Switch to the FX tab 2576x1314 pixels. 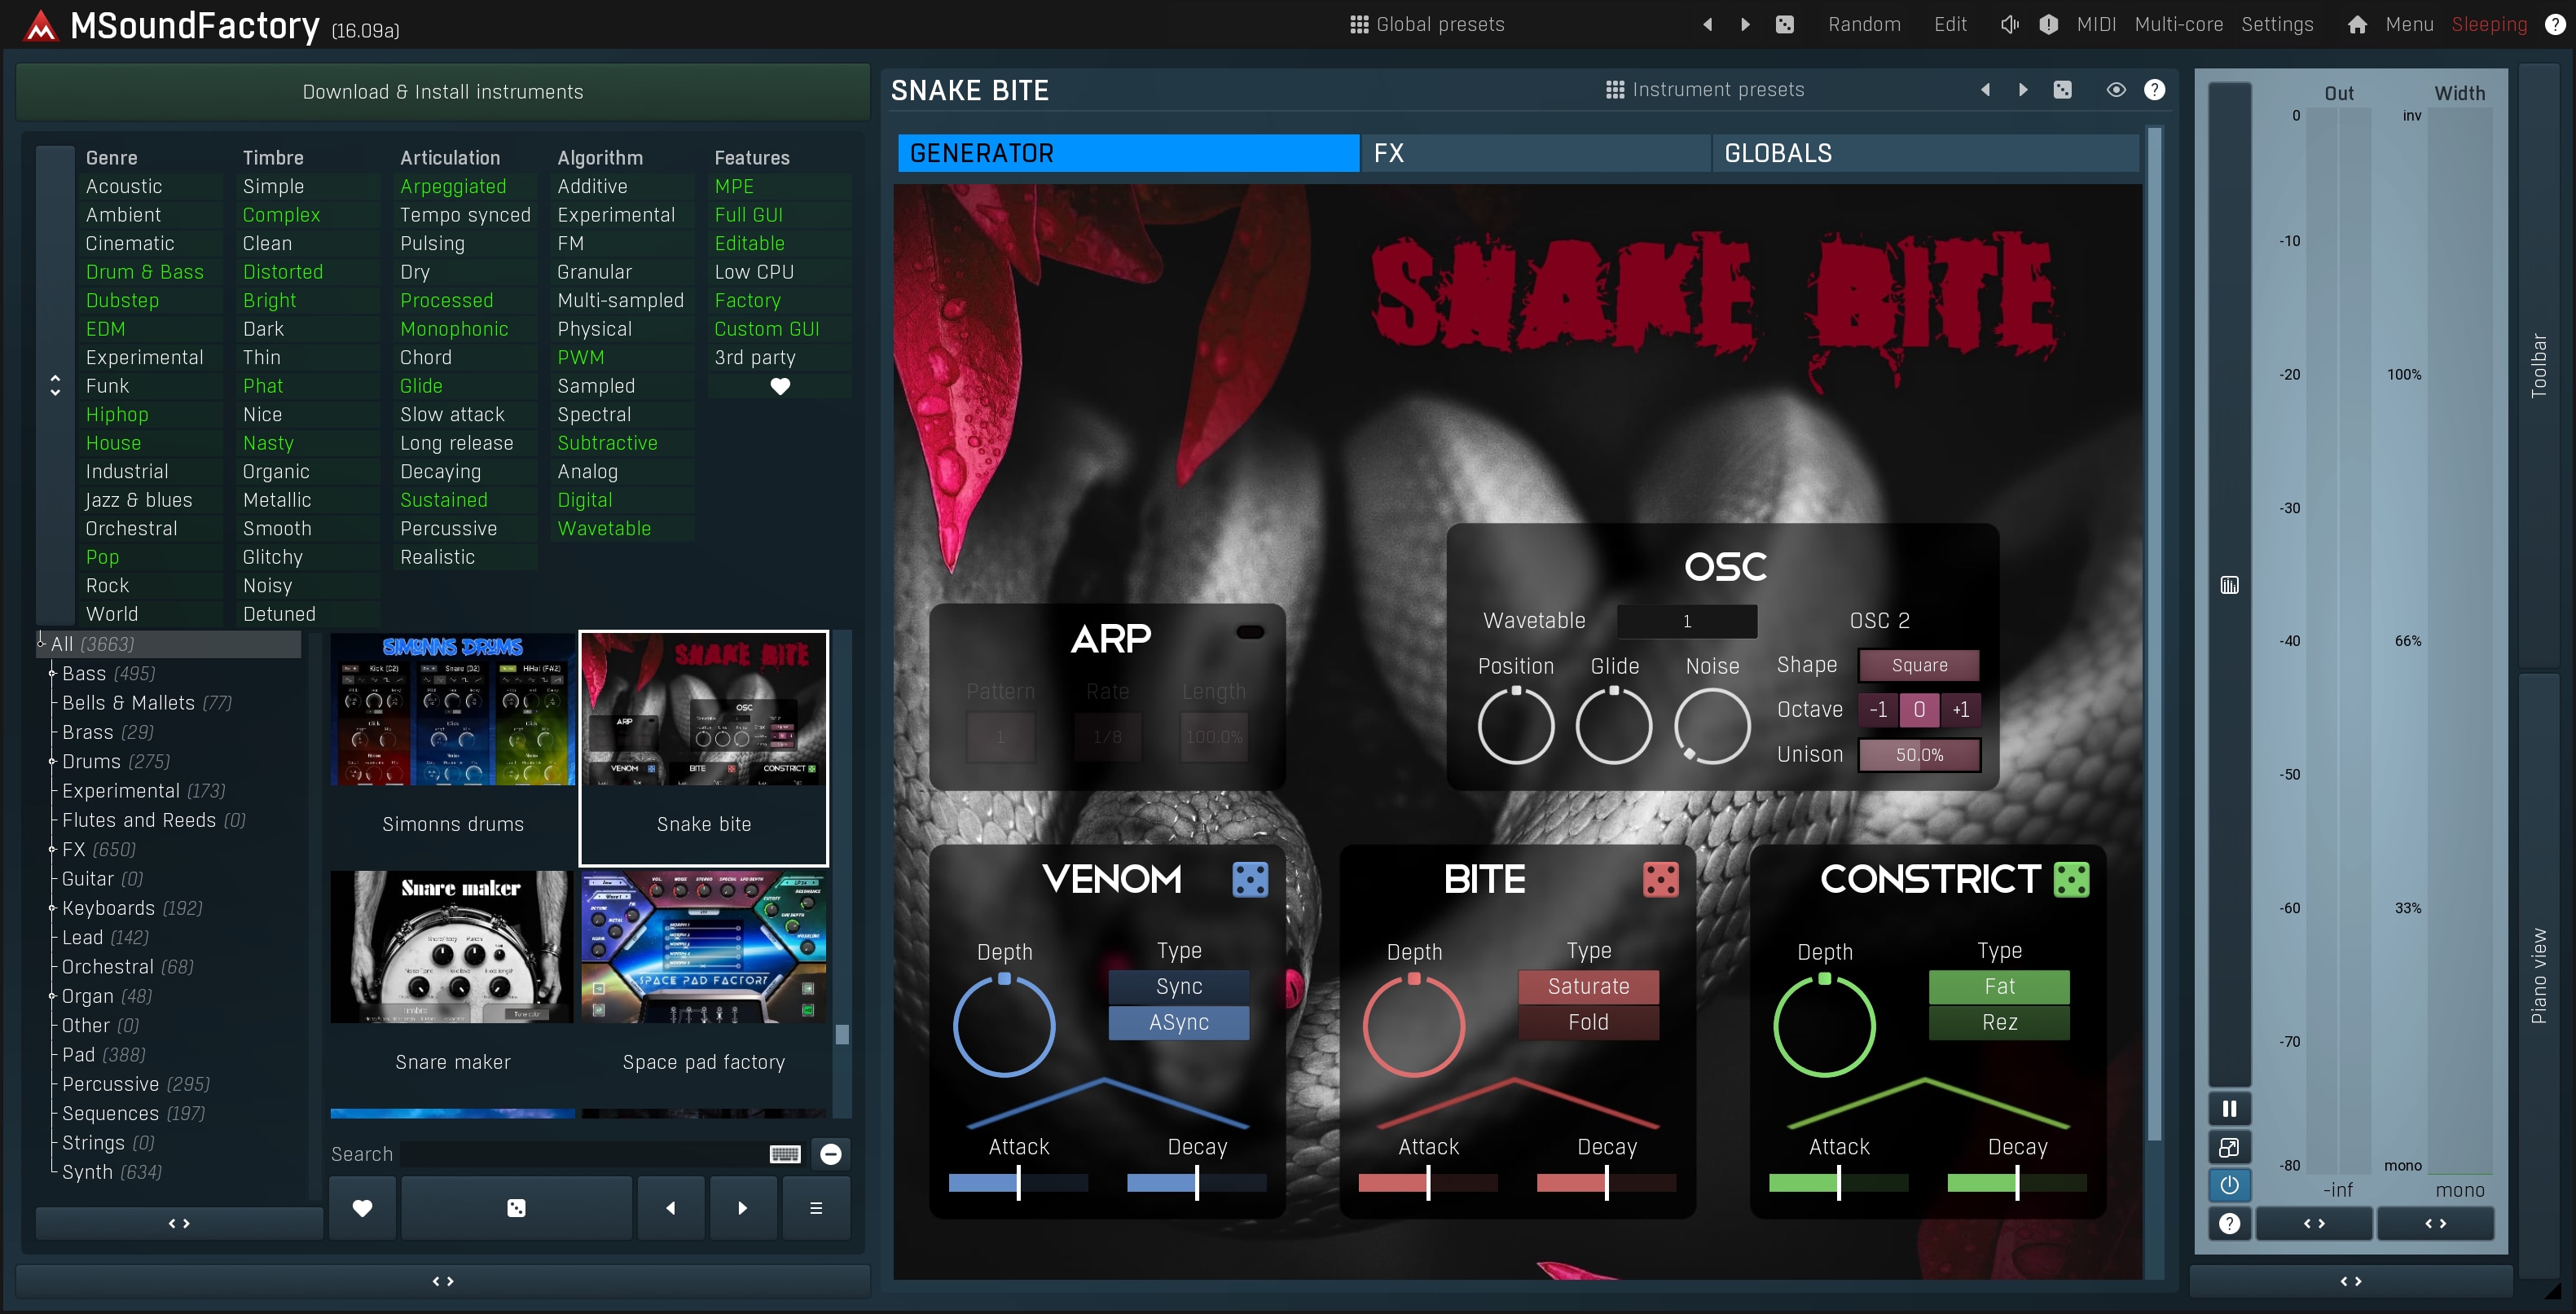click(1535, 153)
